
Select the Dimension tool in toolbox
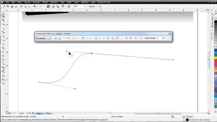pos(3,60)
